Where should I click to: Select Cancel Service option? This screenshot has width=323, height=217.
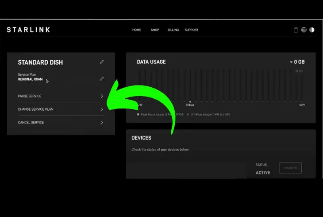[x=61, y=123]
